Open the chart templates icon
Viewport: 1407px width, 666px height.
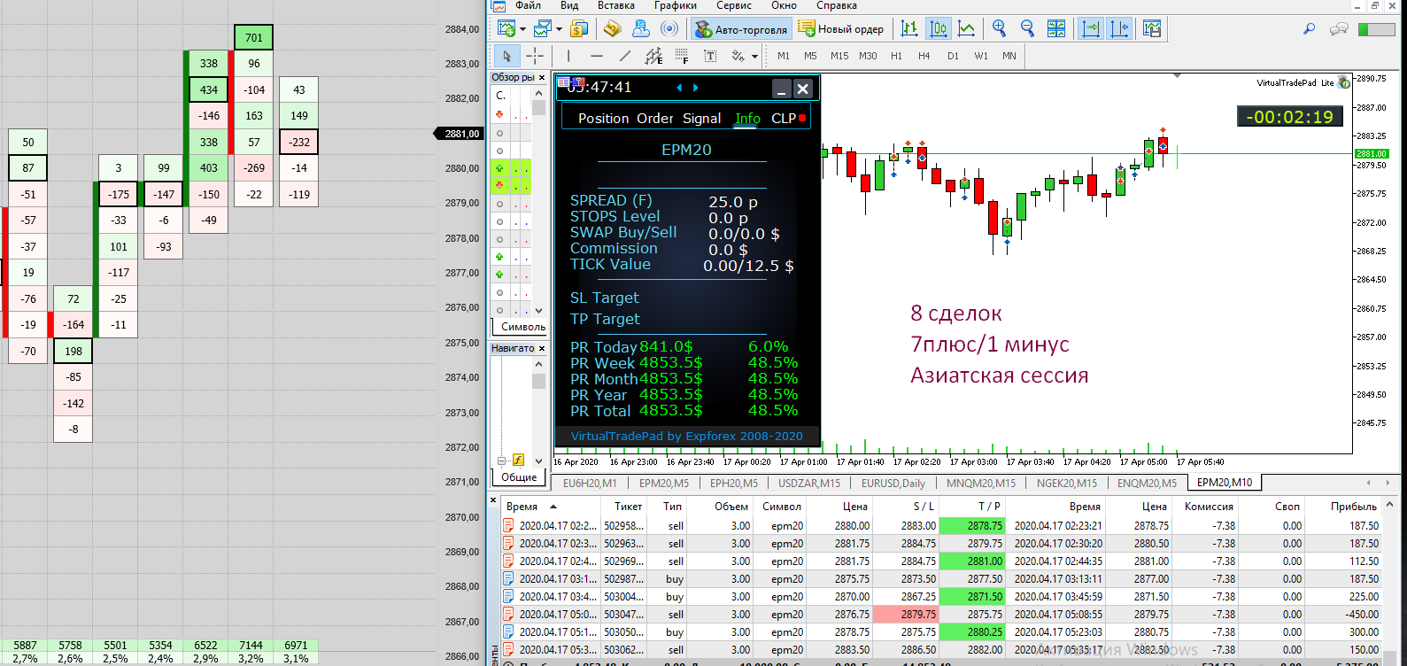pyautogui.click(x=1152, y=29)
